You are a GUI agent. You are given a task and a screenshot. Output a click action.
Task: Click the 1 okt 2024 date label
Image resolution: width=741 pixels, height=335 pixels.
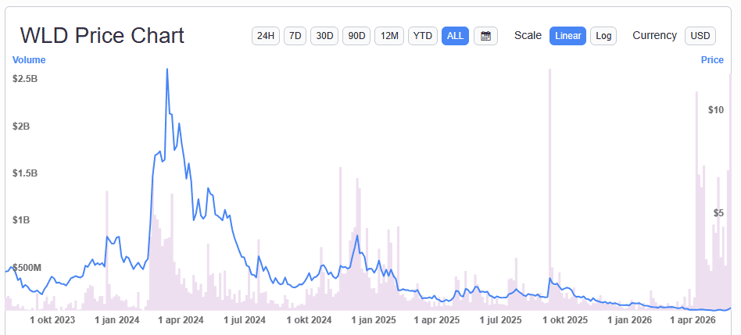tap(310, 320)
